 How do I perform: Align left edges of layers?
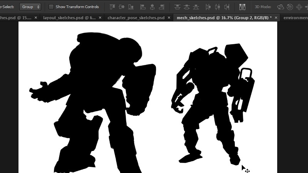point(143,7)
